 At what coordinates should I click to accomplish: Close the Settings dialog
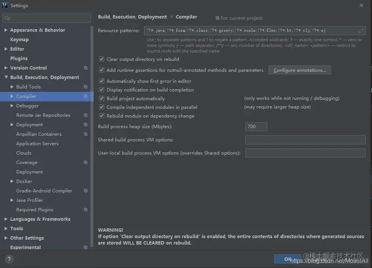coord(361,5)
